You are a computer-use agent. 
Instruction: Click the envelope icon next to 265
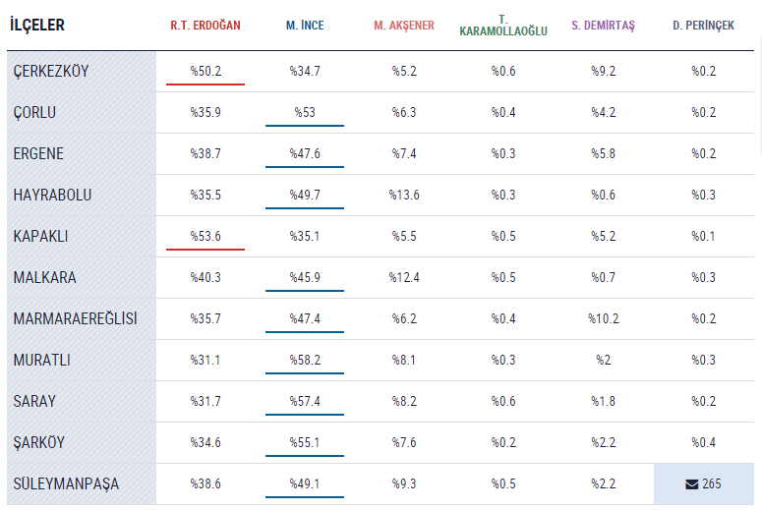click(x=691, y=484)
